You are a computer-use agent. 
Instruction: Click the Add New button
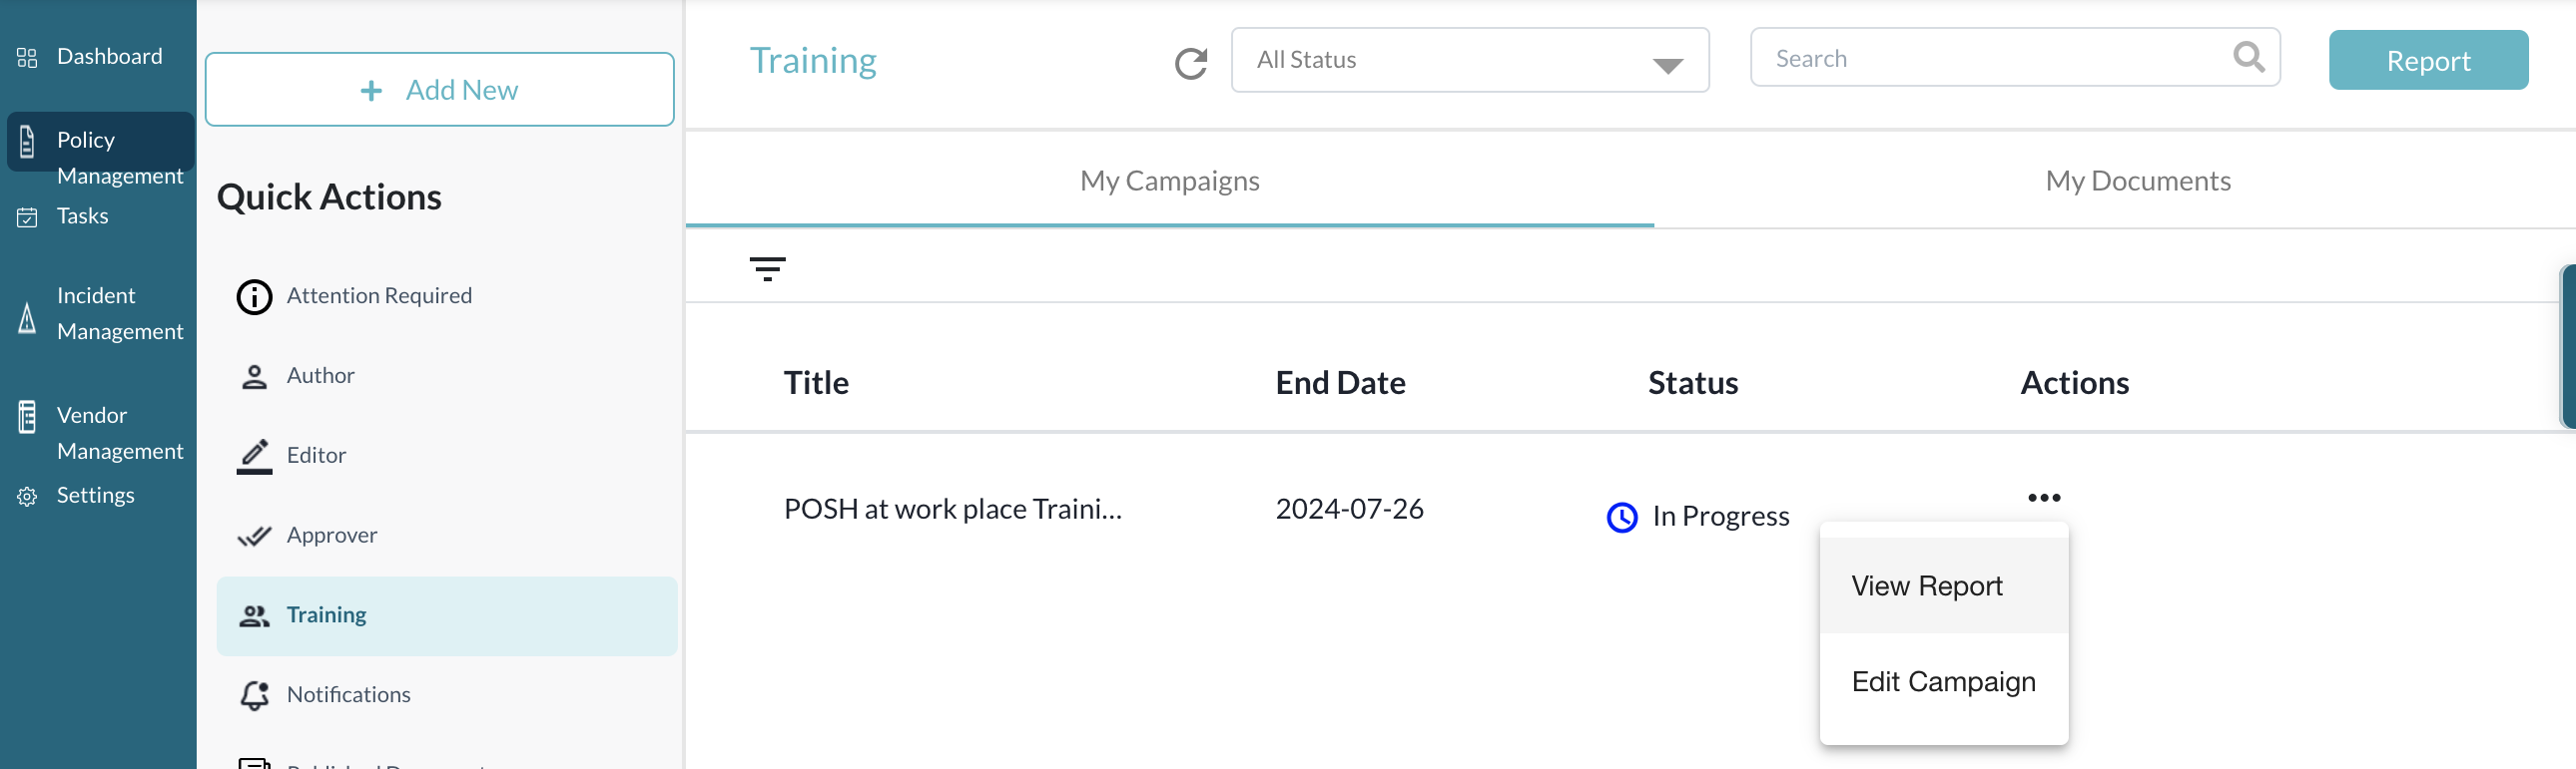coord(439,90)
